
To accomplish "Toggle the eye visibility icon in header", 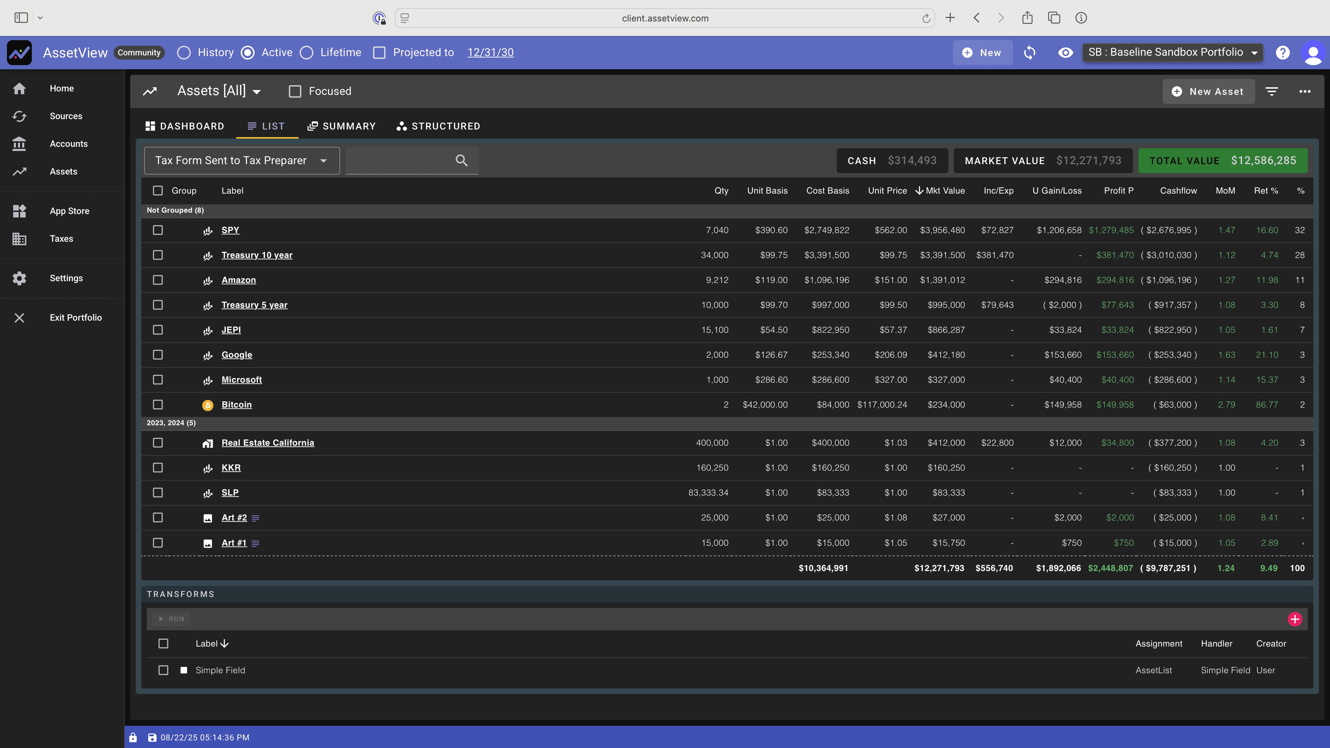I will [x=1065, y=53].
